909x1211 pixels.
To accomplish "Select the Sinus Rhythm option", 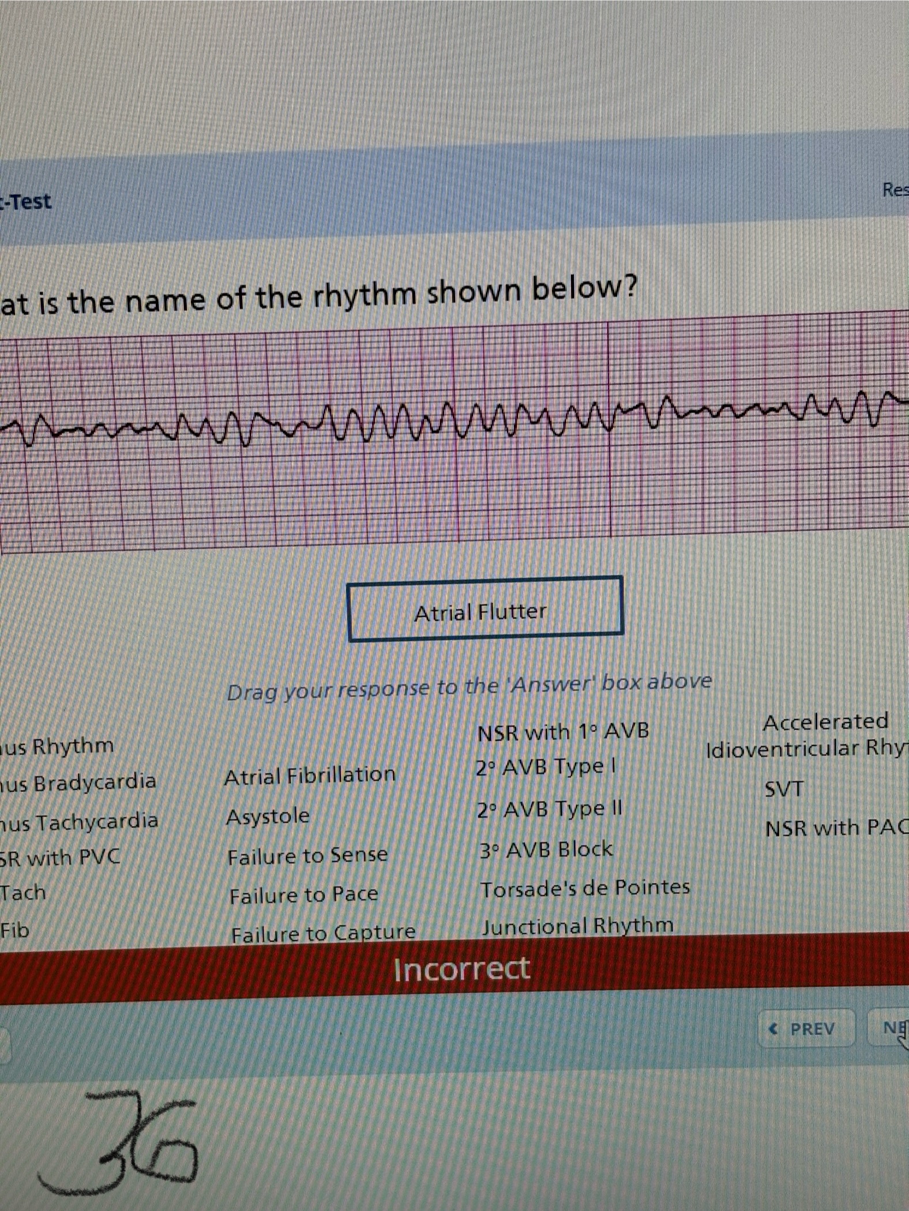I will [57, 746].
